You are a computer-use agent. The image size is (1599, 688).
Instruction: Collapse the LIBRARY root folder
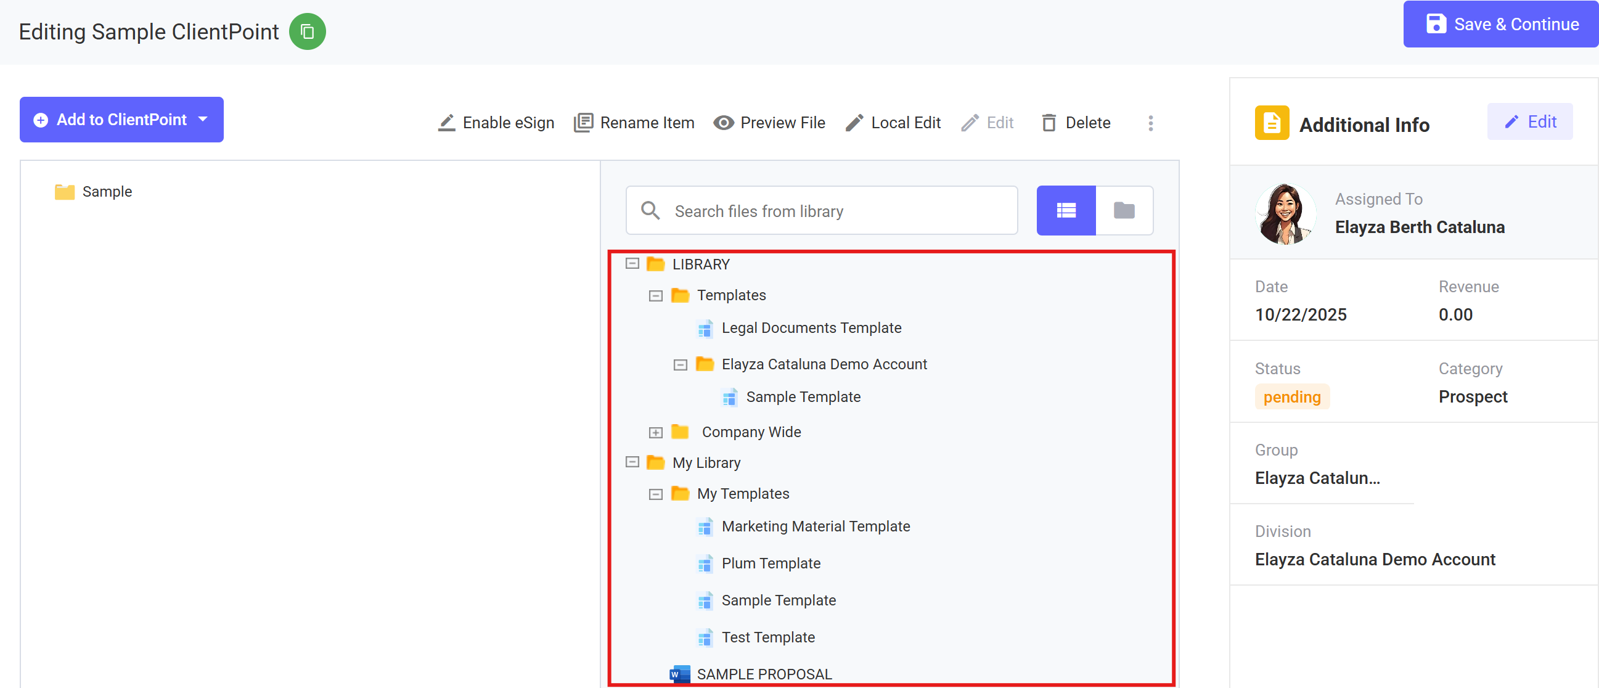point(632,264)
